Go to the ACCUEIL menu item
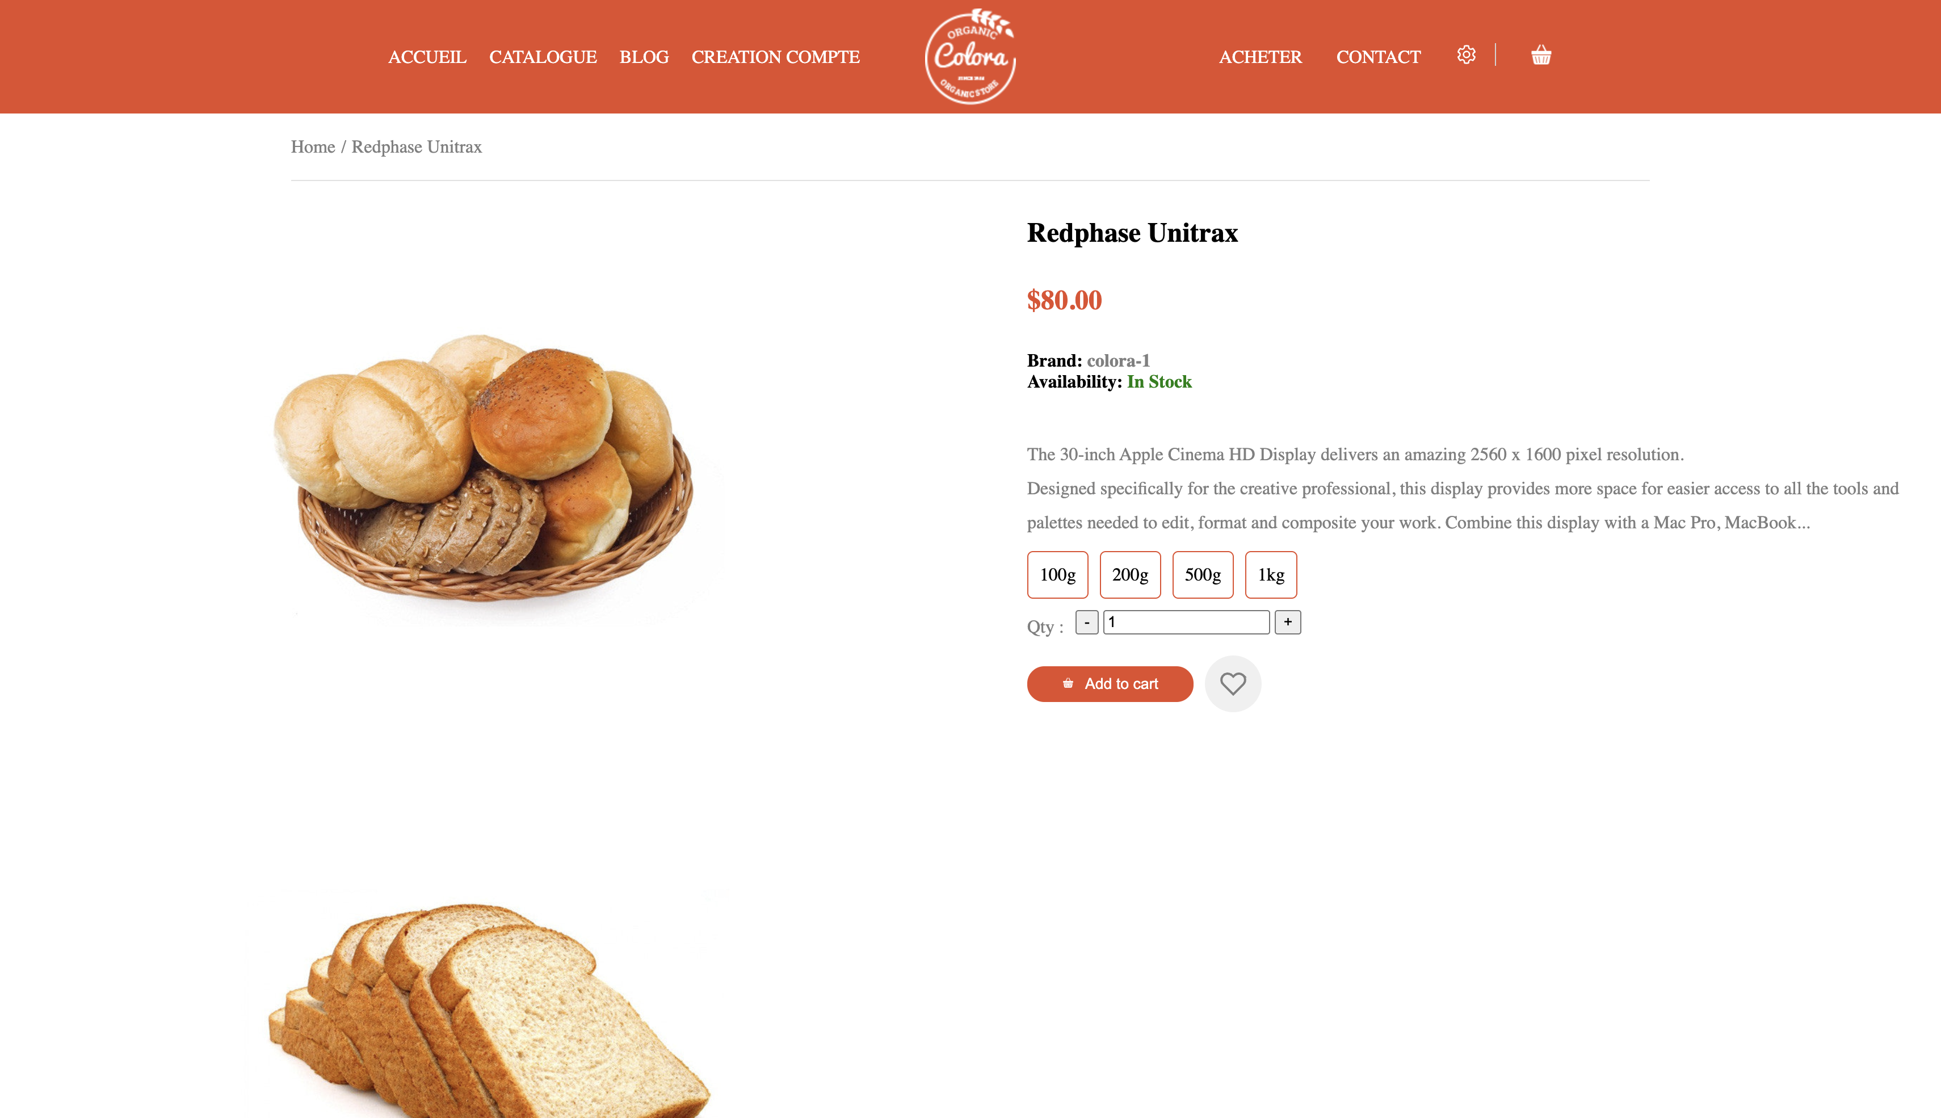Screen dimensions: 1941x1118 [x=427, y=57]
